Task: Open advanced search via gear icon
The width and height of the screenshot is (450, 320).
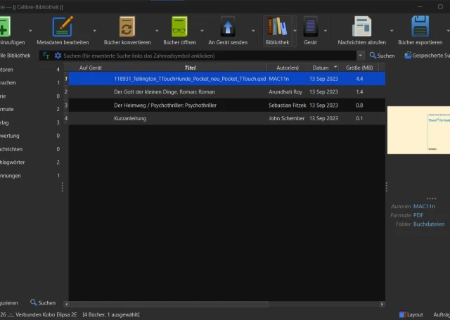Action: click(58, 55)
